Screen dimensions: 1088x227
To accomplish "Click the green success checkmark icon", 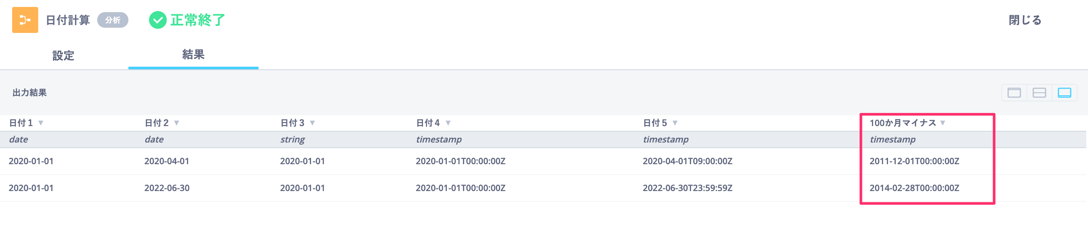I will [158, 20].
